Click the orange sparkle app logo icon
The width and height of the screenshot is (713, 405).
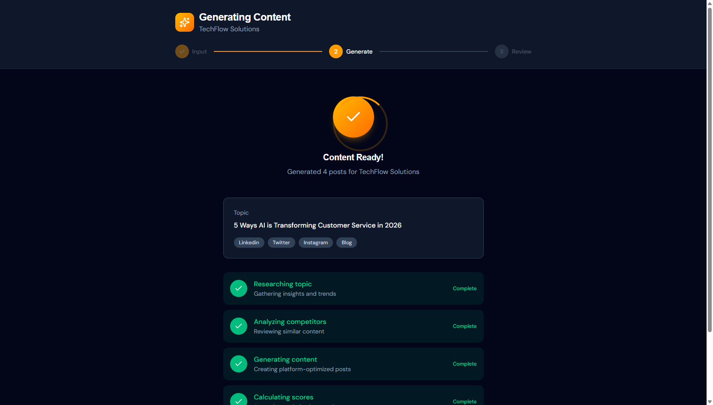pos(185,22)
